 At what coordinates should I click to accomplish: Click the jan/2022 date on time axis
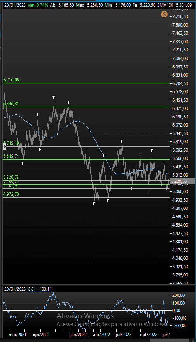tap(78, 334)
